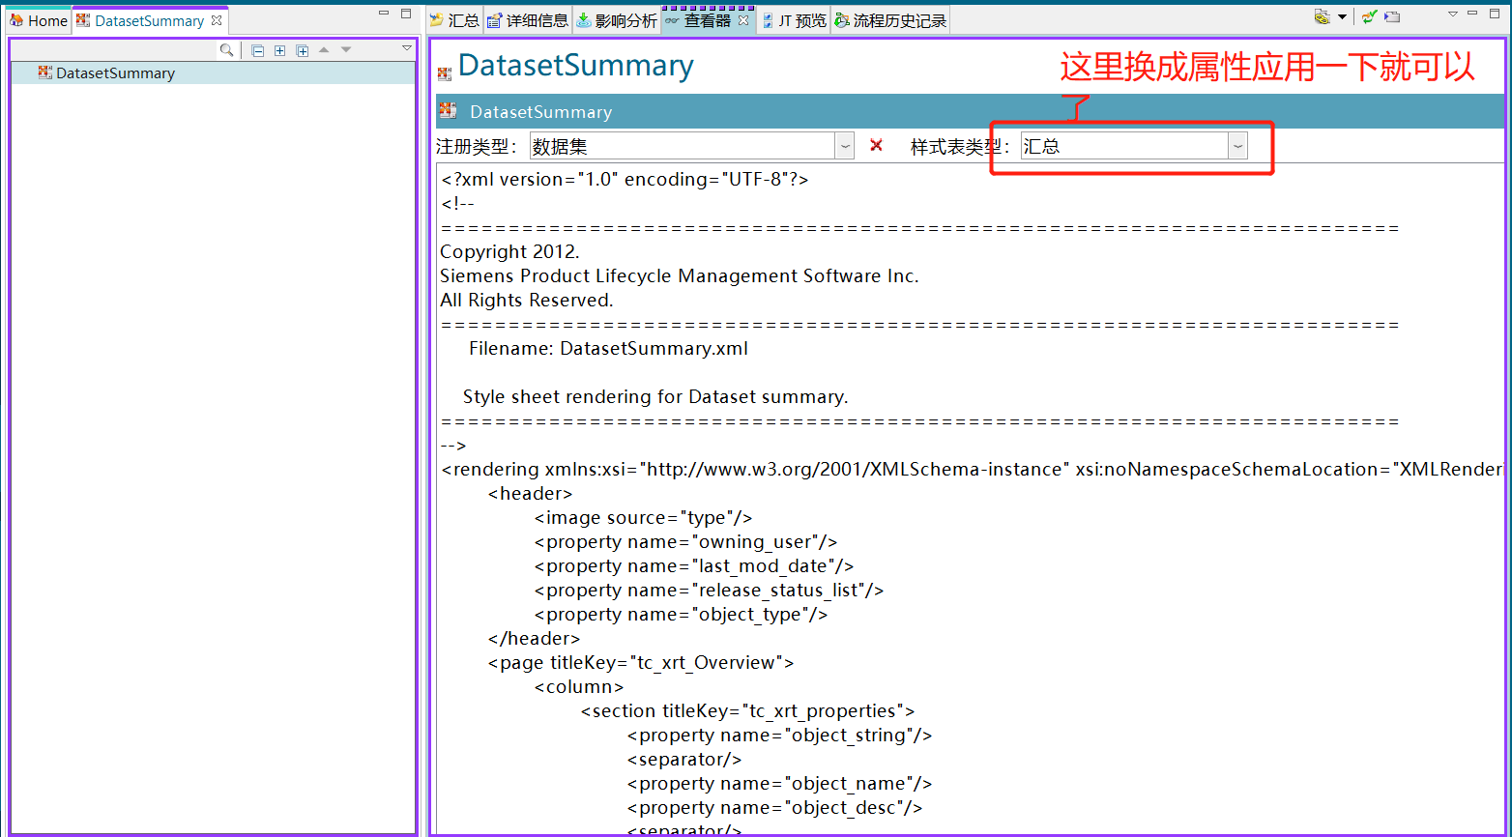Click the 'property name="owning_user"' line
This screenshot has width=1512, height=837.
click(x=685, y=542)
